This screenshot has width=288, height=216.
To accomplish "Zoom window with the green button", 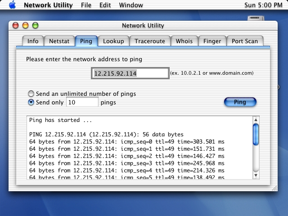I will [x=35, y=25].
